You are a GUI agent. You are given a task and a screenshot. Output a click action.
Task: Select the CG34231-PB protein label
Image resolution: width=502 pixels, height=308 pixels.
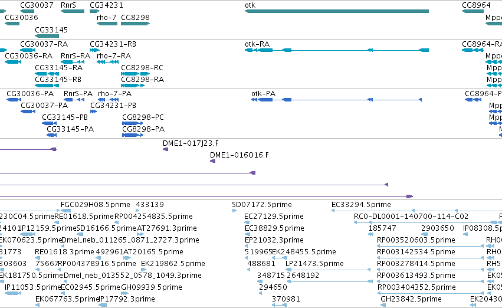point(113,106)
